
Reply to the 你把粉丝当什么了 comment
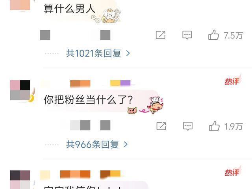click(188, 126)
